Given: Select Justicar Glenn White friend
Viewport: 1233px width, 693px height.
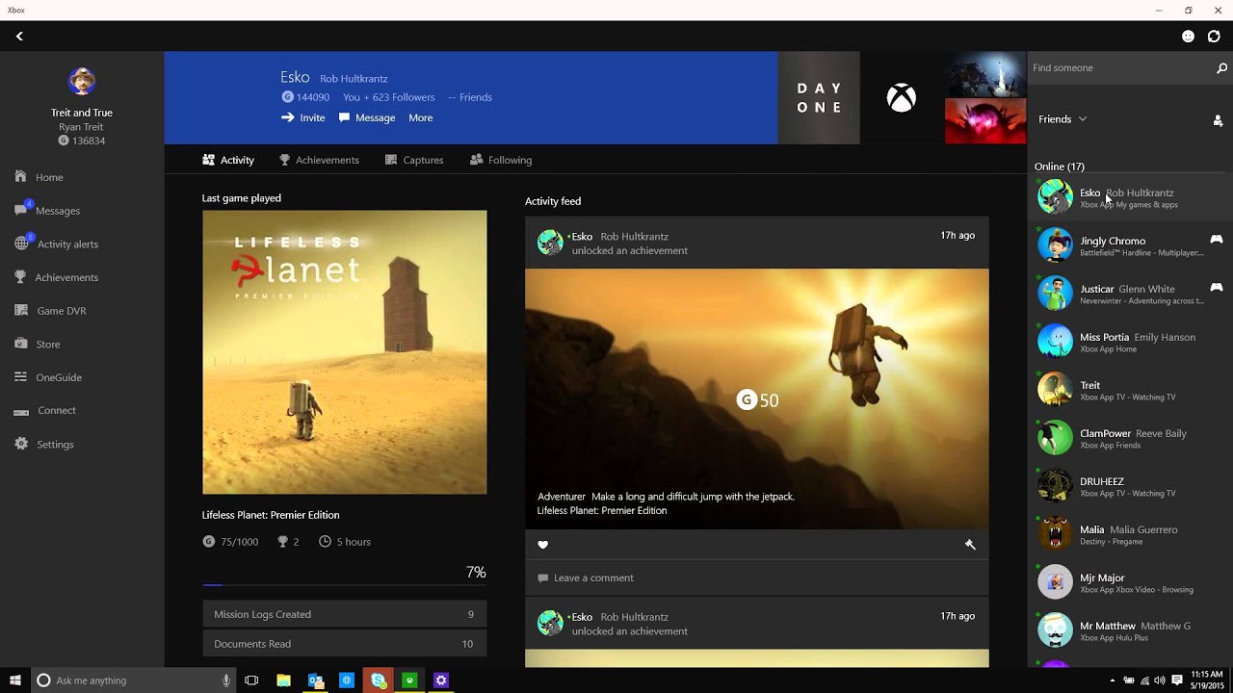Looking at the screenshot, I should (x=1130, y=294).
